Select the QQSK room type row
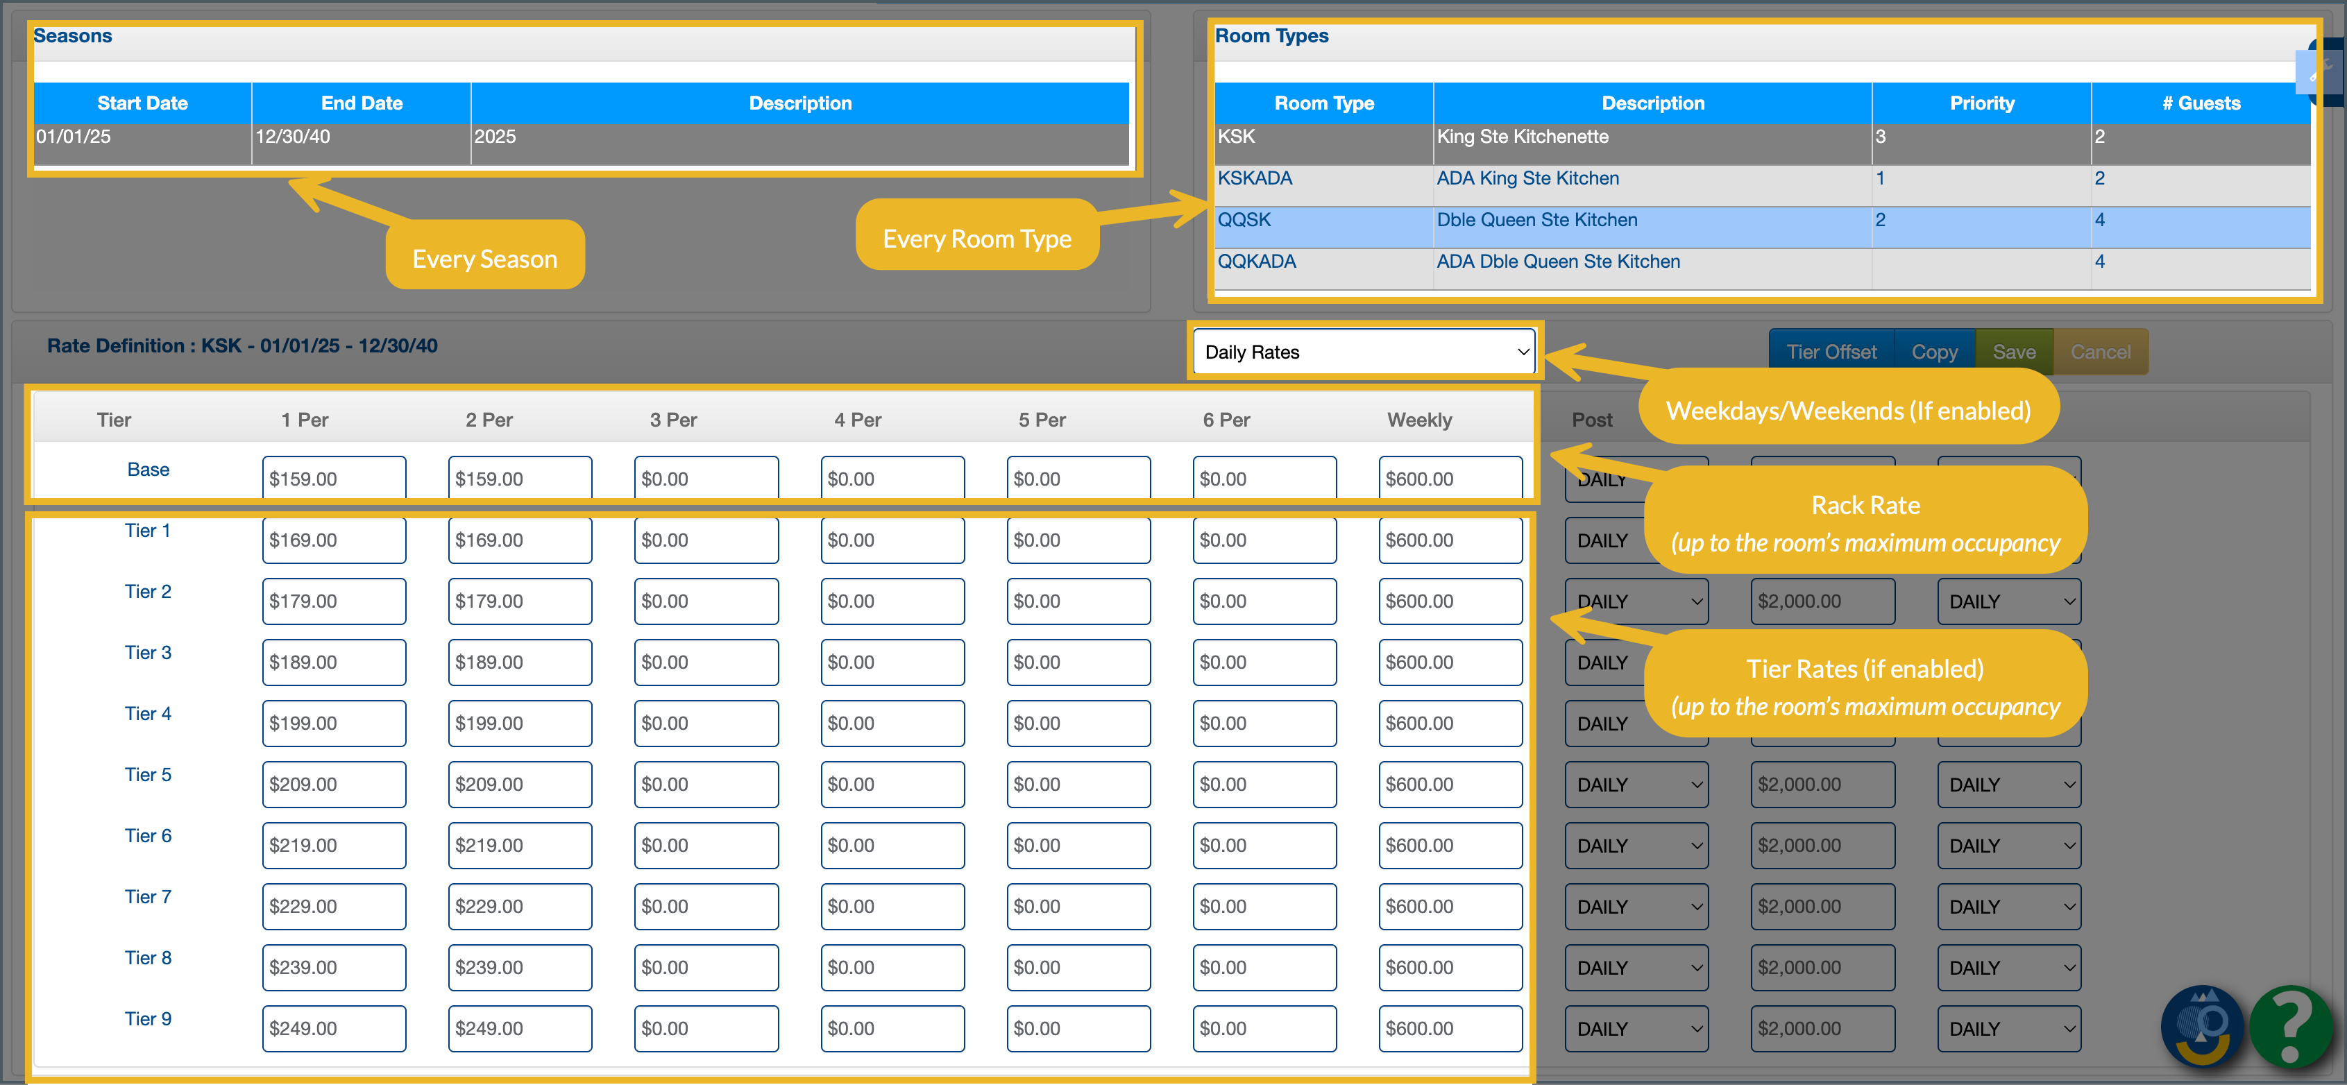2347x1085 pixels. (1244, 221)
